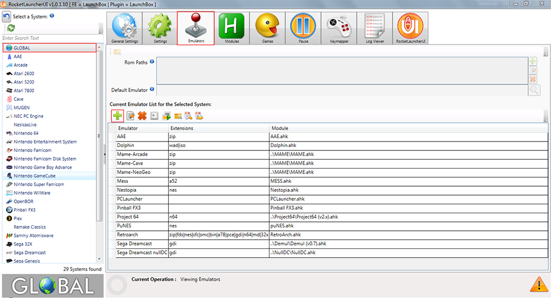Show info tooltip for Default Emulator

pyautogui.click(x=152, y=89)
